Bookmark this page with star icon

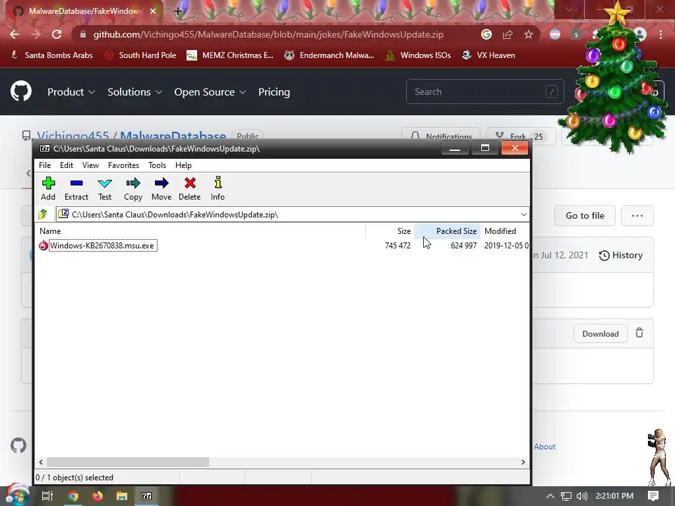(x=529, y=34)
